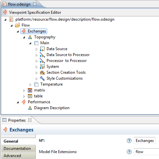Click the Data Source node mapping icon
This screenshot has height=159, width=159.
[x=42, y=49]
